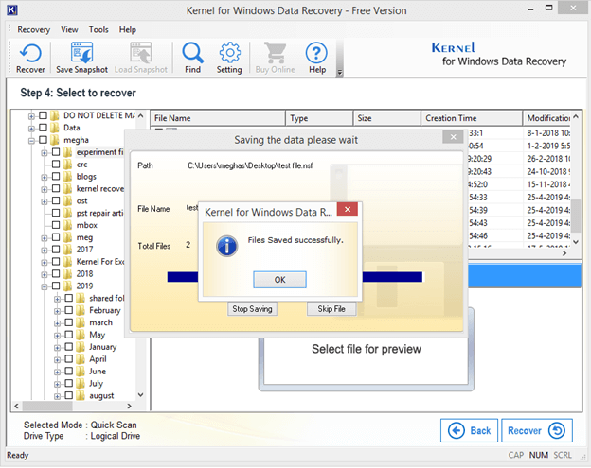
Task: Click the Buy Online cart icon
Action: pyautogui.click(x=276, y=58)
